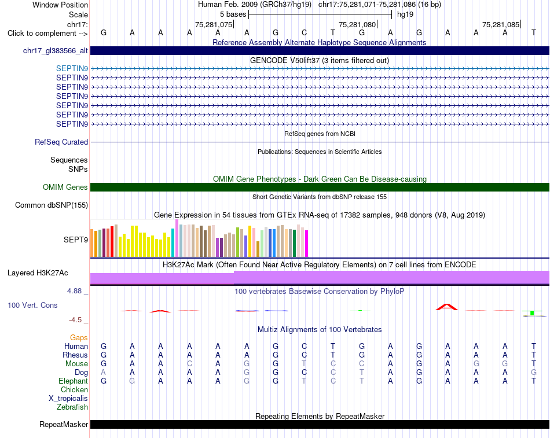Click the '5 bases' scale bar label

coord(233,14)
